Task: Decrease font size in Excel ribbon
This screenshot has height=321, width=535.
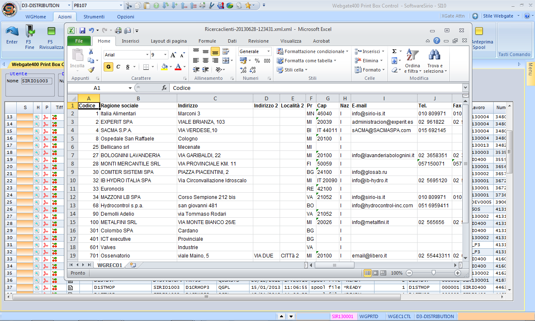Action: click(182, 55)
